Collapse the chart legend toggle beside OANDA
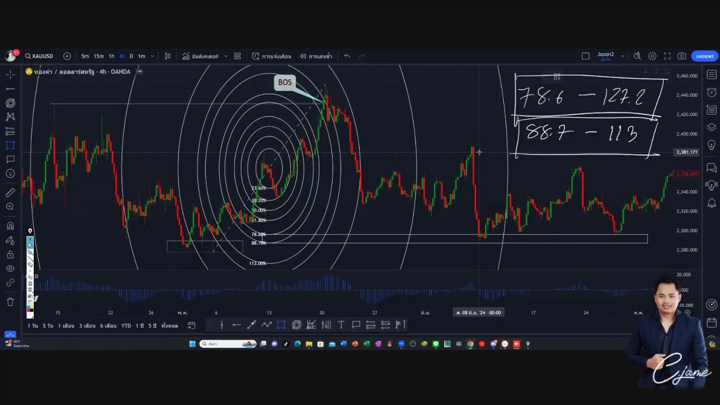 (x=139, y=71)
